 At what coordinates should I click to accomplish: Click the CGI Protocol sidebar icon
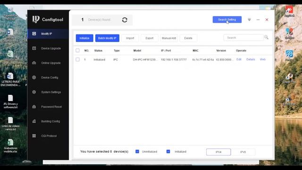coord(34,136)
